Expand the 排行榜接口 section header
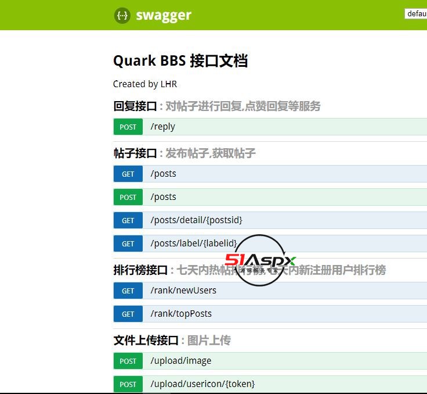 tap(140, 270)
